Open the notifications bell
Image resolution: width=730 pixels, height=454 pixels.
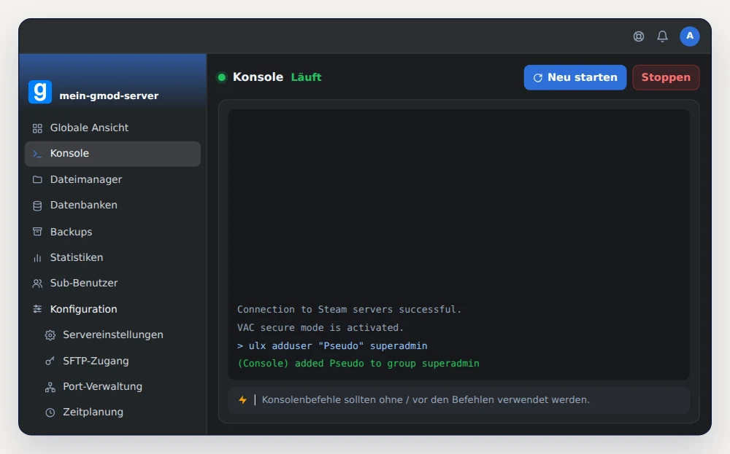coord(662,36)
